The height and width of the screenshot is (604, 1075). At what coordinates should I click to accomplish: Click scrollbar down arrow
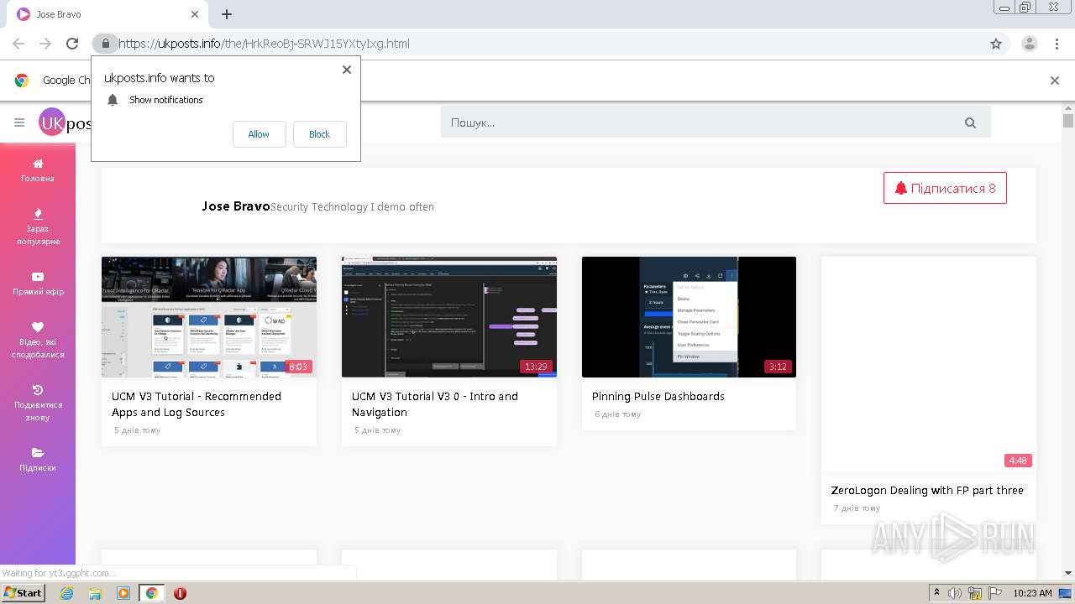point(1068,574)
